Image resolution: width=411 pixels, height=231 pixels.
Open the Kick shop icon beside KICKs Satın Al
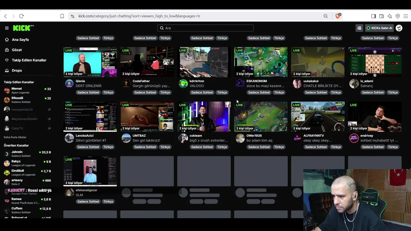tap(359, 28)
